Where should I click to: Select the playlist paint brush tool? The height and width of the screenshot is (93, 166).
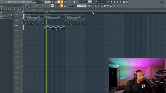[6, 9]
